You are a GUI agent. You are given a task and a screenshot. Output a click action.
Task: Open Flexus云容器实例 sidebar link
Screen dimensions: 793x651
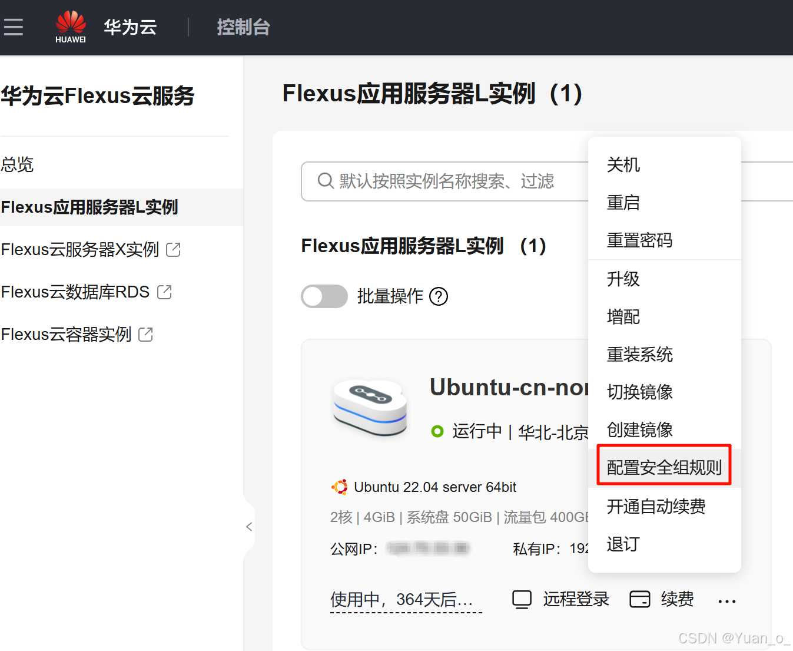click(x=66, y=335)
